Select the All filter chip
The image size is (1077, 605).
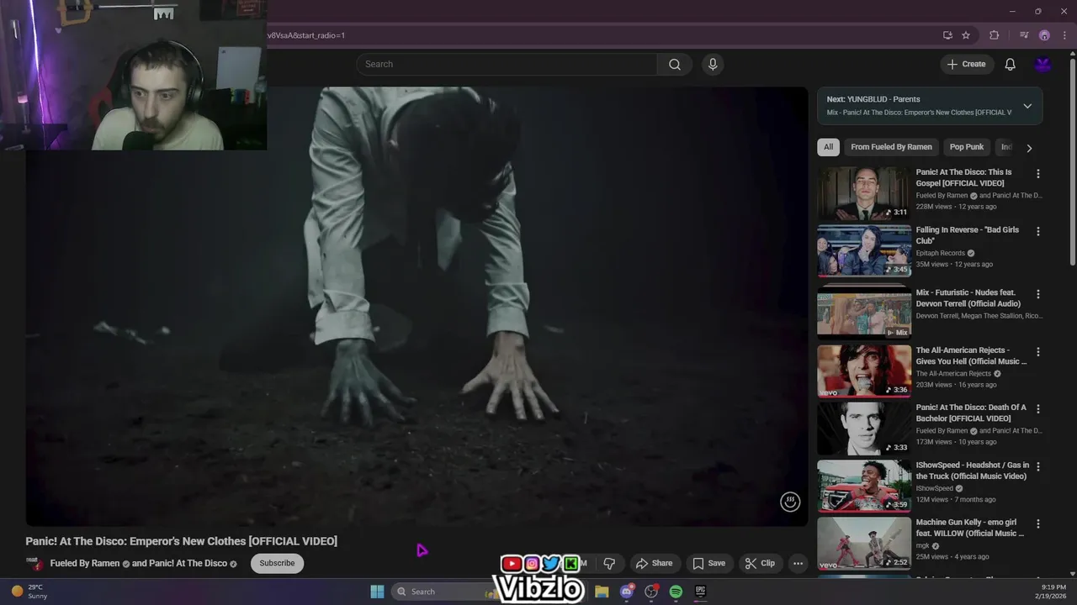828,147
